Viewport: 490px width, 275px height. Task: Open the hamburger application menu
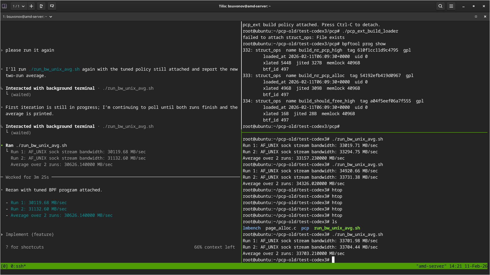[451, 6]
